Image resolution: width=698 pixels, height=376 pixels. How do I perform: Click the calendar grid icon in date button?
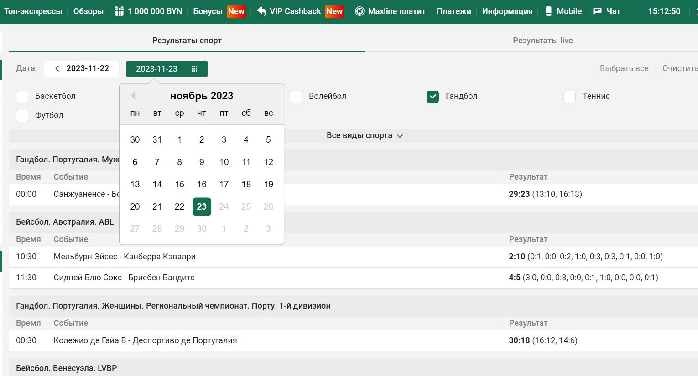[194, 69]
